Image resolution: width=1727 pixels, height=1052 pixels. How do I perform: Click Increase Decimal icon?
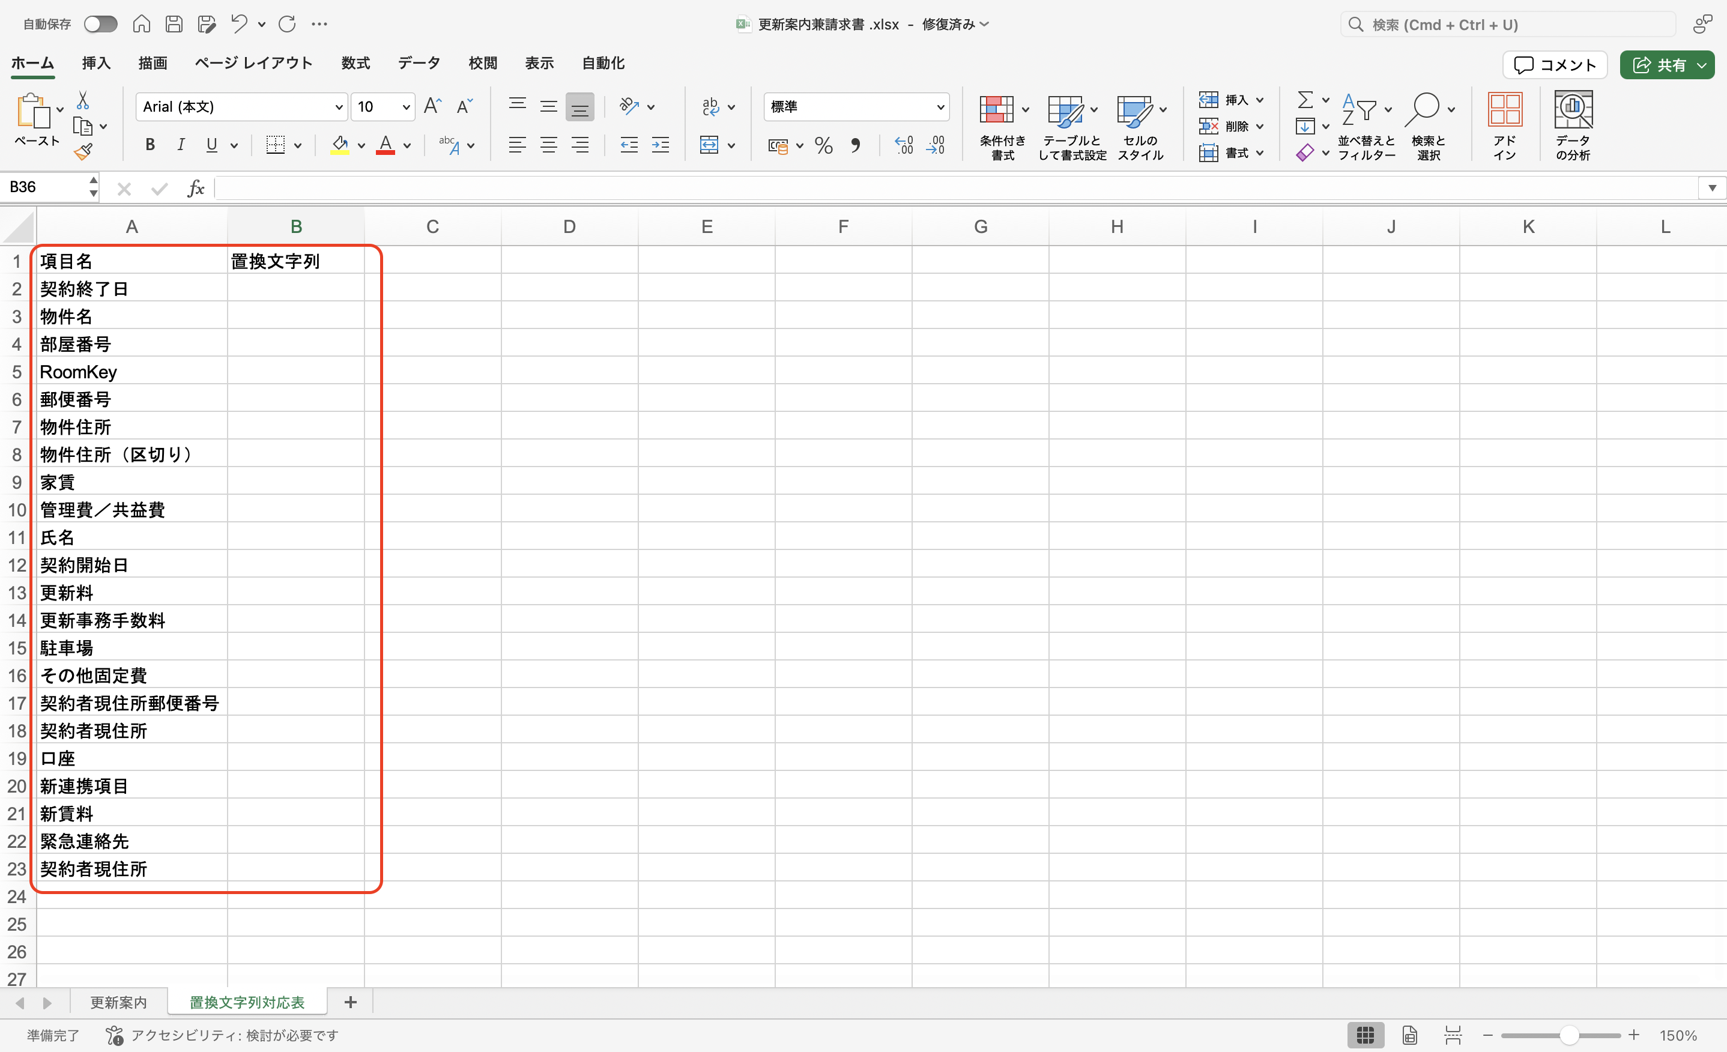pos(904,145)
